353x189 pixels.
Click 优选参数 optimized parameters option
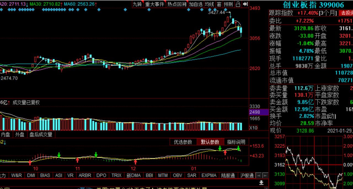pos(183,142)
